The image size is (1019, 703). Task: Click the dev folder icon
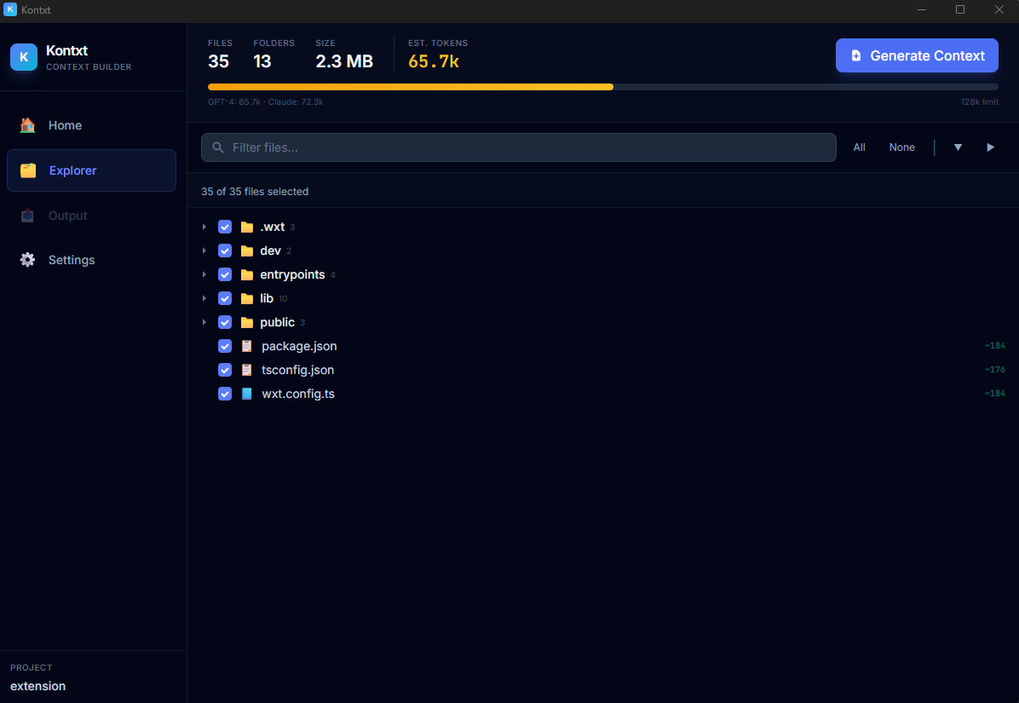click(247, 251)
